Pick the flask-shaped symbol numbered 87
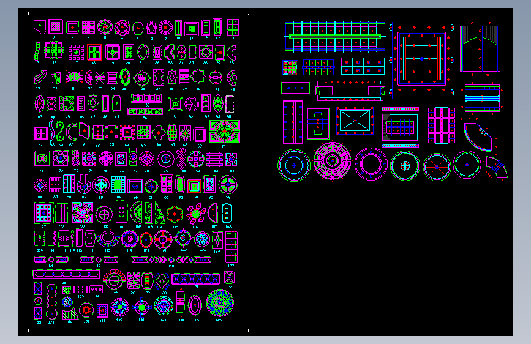 (84, 184)
